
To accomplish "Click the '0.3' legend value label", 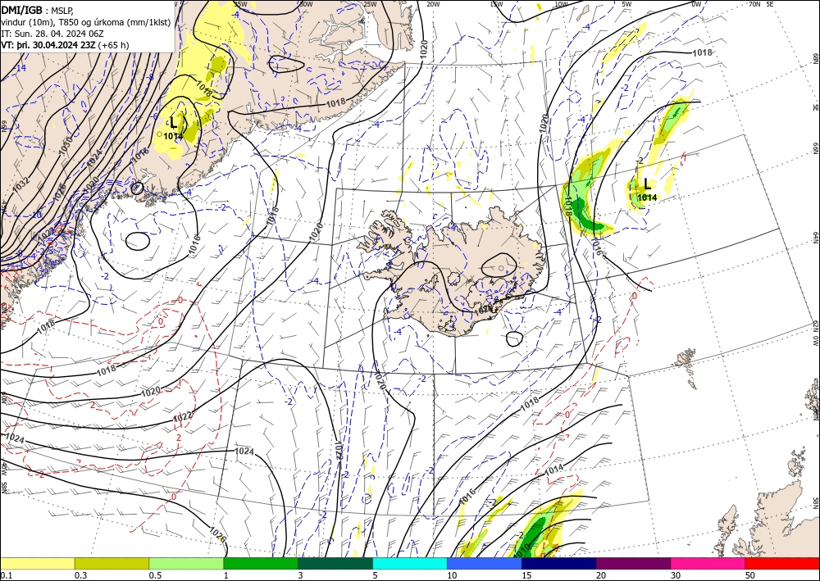I will tap(80, 575).
